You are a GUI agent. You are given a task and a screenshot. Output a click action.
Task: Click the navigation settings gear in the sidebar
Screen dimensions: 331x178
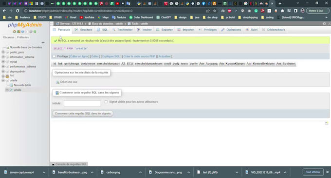pos(31,32)
